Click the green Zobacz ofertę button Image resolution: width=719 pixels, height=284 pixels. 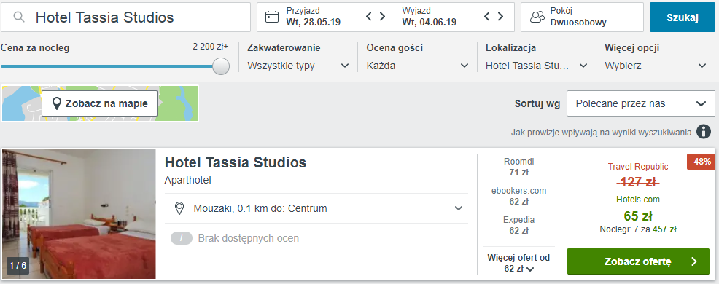(638, 261)
